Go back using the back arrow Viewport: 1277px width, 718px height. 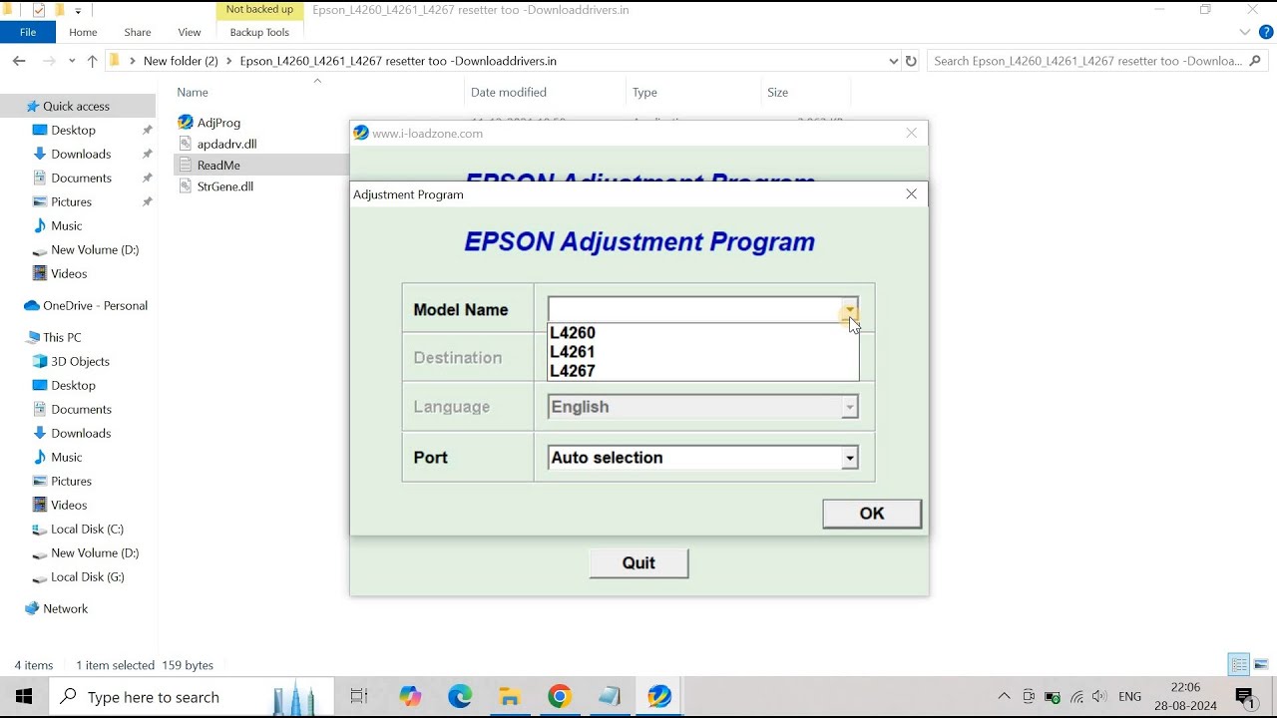click(19, 61)
